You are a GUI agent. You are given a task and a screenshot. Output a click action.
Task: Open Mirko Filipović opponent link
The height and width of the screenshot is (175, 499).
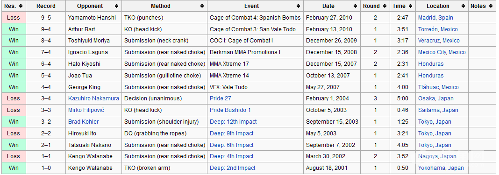click(86, 110)
